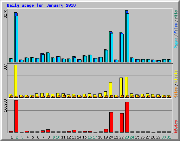Select day 4 on the x-axis
This screenshot has width=180, height=141.
(27, 137)
